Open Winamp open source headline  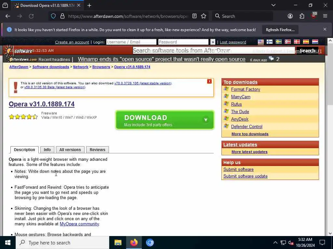click(x=162, y=59)
